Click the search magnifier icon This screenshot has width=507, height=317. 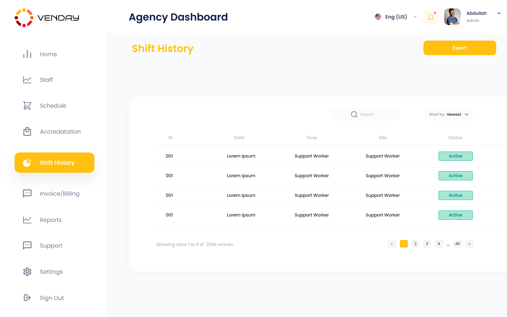pyautogui.click(x=354, y=114)
